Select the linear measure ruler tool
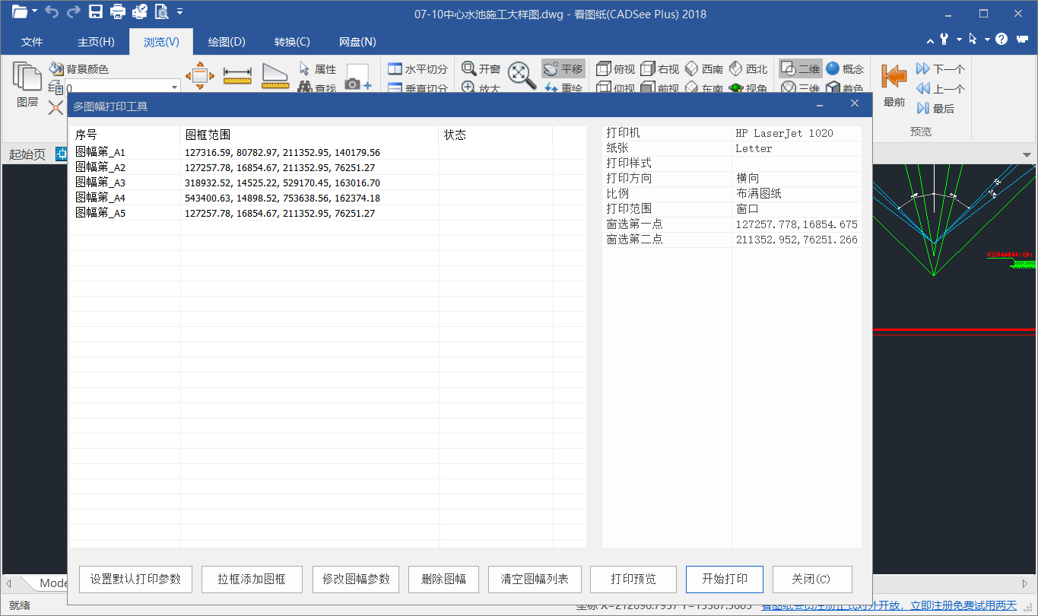1038x616 pixels. 237,76
